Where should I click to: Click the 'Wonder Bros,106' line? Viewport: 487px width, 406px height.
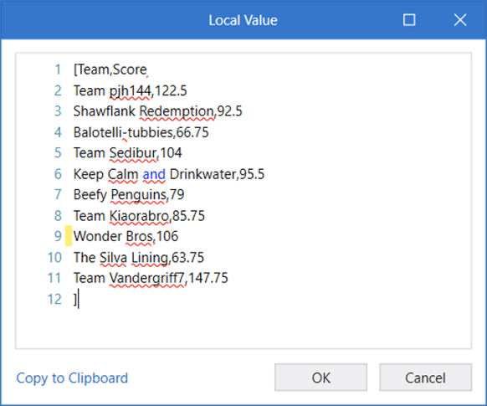click(x=126, y=236)
